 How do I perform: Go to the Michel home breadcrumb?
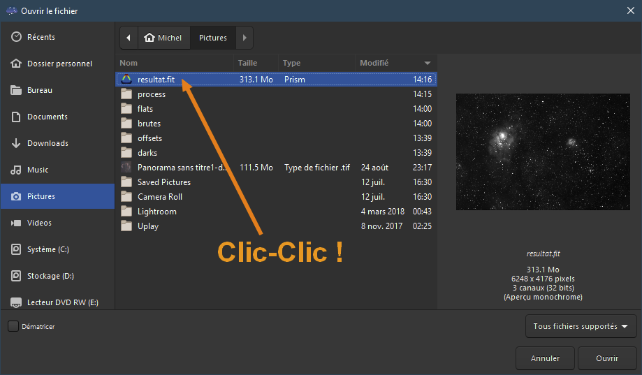(163, 38)
